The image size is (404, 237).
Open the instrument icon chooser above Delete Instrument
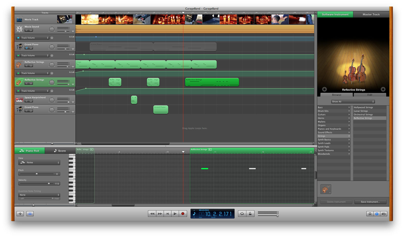point(326,189)
